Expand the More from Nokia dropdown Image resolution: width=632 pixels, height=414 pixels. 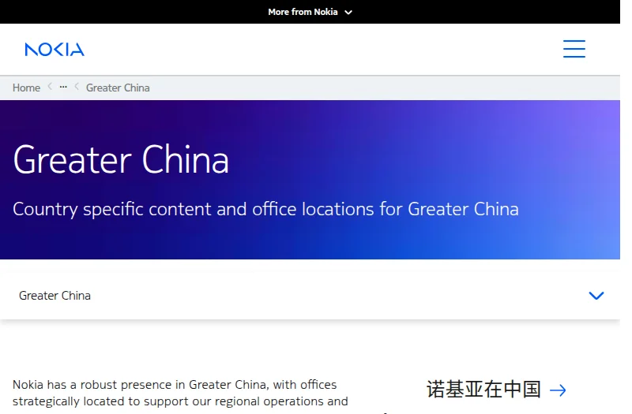(x=310, y=12)
